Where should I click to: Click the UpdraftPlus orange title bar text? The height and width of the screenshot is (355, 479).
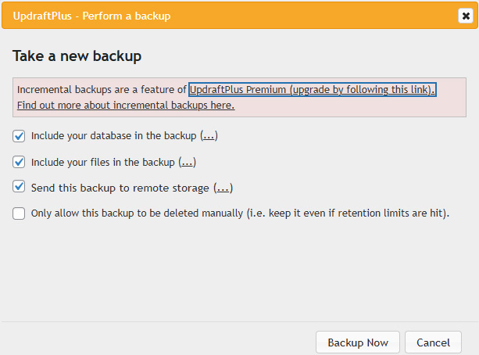[x=92, y=16]
